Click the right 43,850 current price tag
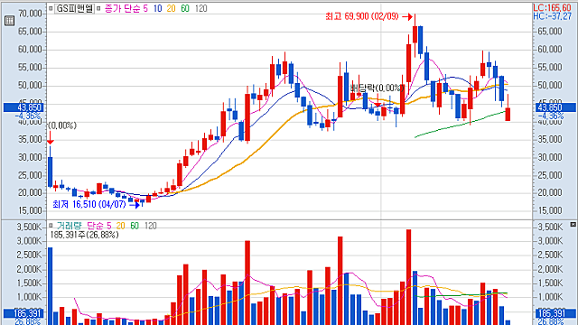Viewport: 578px width, 325px height. (555, 107)
